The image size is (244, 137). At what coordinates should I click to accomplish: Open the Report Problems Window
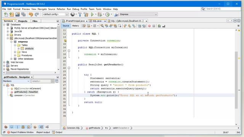coord(20,132)
